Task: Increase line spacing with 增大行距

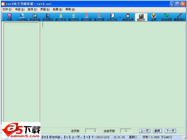Action: (99, 17)
